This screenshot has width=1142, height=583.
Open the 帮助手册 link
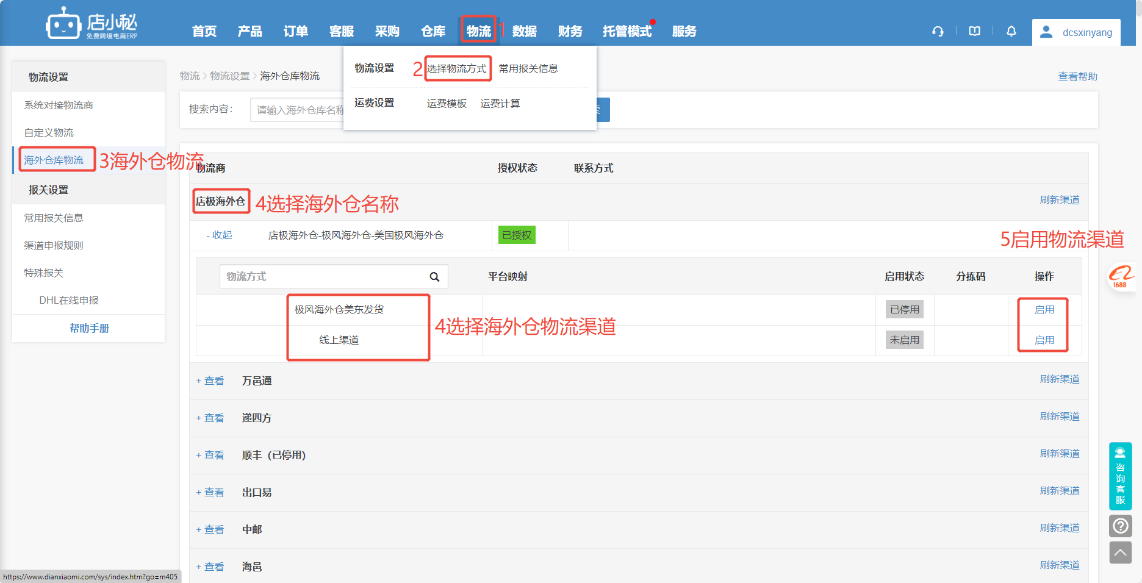click(89, 329)
